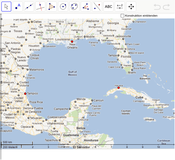Click the Louisiana state label
Image resolution: width=175 pixels, height=160 pixels.
point(63,39)
